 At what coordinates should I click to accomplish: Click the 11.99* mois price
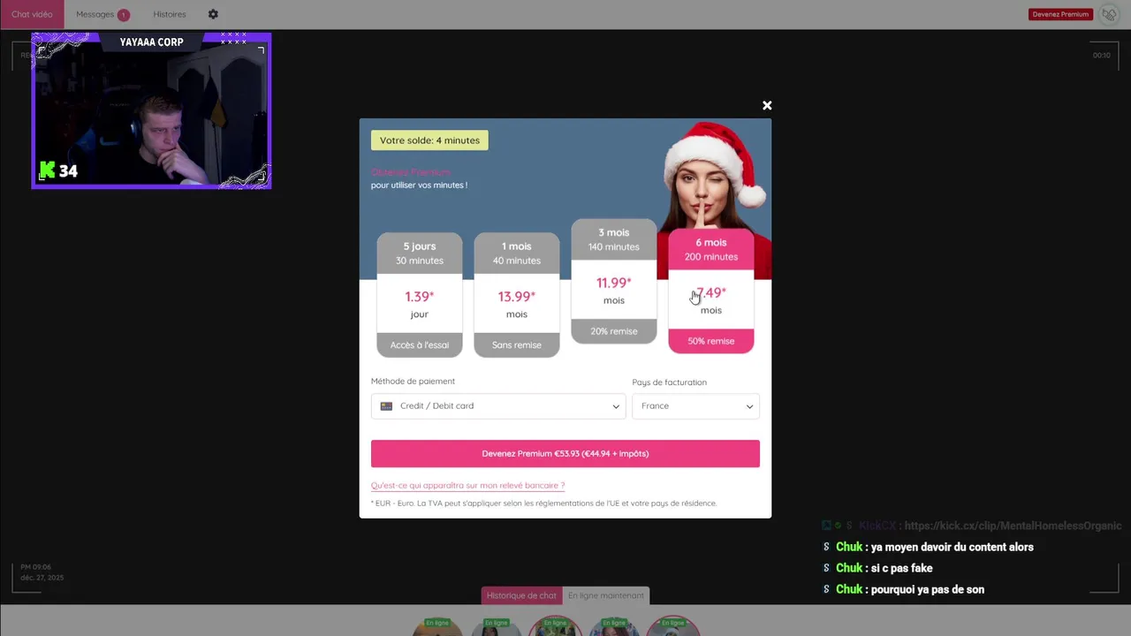tap(614, 290)
